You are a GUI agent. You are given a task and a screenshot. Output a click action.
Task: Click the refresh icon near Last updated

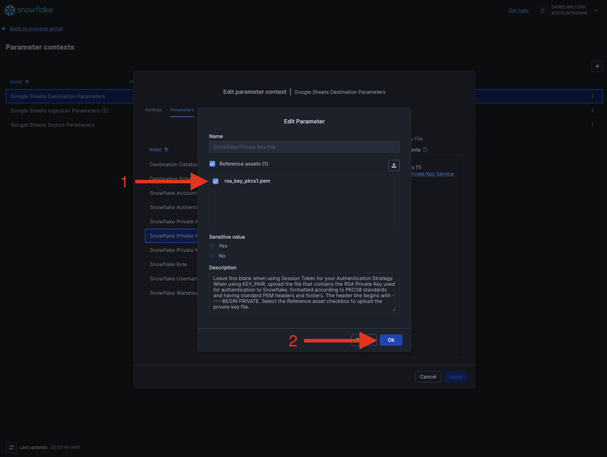(11, 447)
